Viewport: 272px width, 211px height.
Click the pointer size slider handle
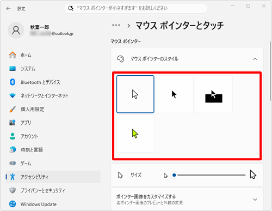click(x=174, y=175)
